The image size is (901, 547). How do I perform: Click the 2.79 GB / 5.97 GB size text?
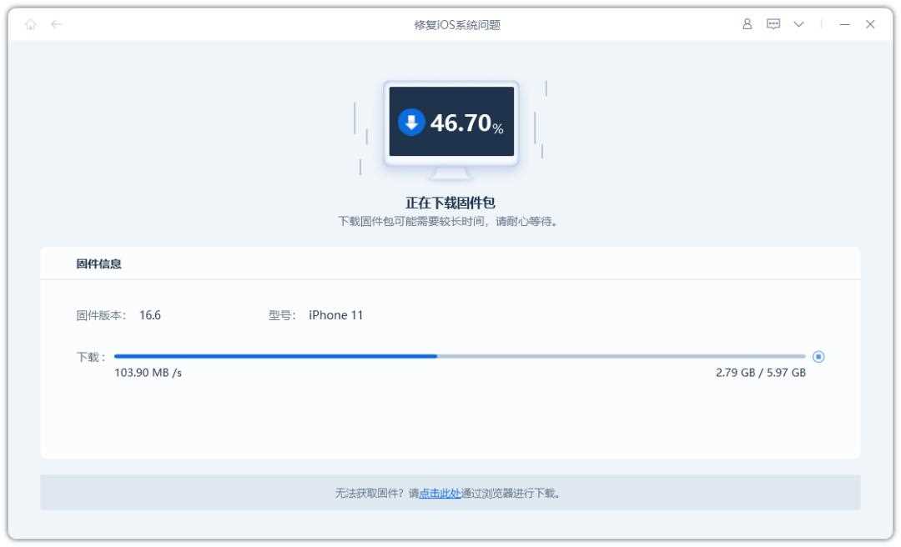[x=760, y=373]
